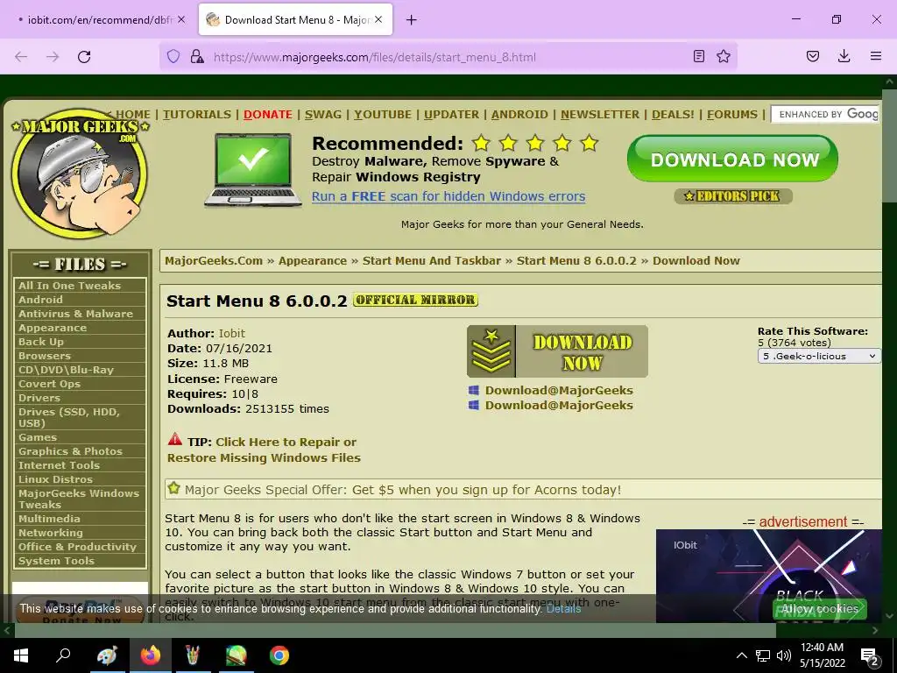Click Run a FREE scan link
Image resolution: width=897 pixels, height=673 pixels.
[448, 196]
